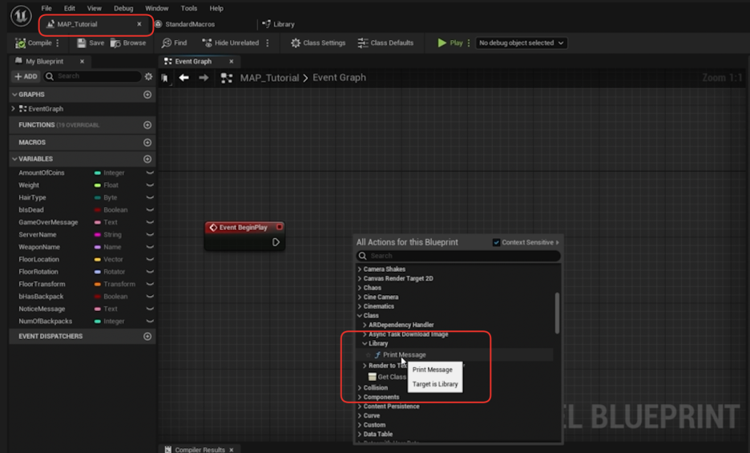This screenshot has width=750, height=453.
Task: Start Play in editor
Action: pos(450,43)
